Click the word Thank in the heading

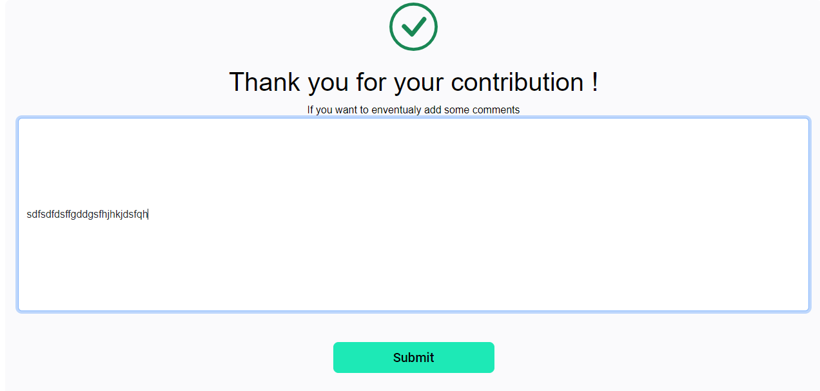(x=265, y=82)
